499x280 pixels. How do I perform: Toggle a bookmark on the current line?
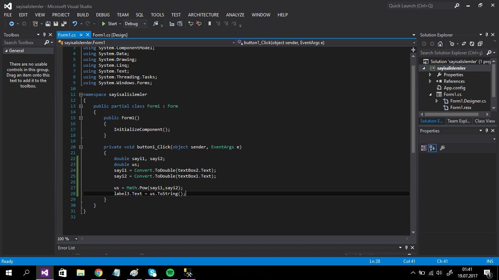click(210, 24)
